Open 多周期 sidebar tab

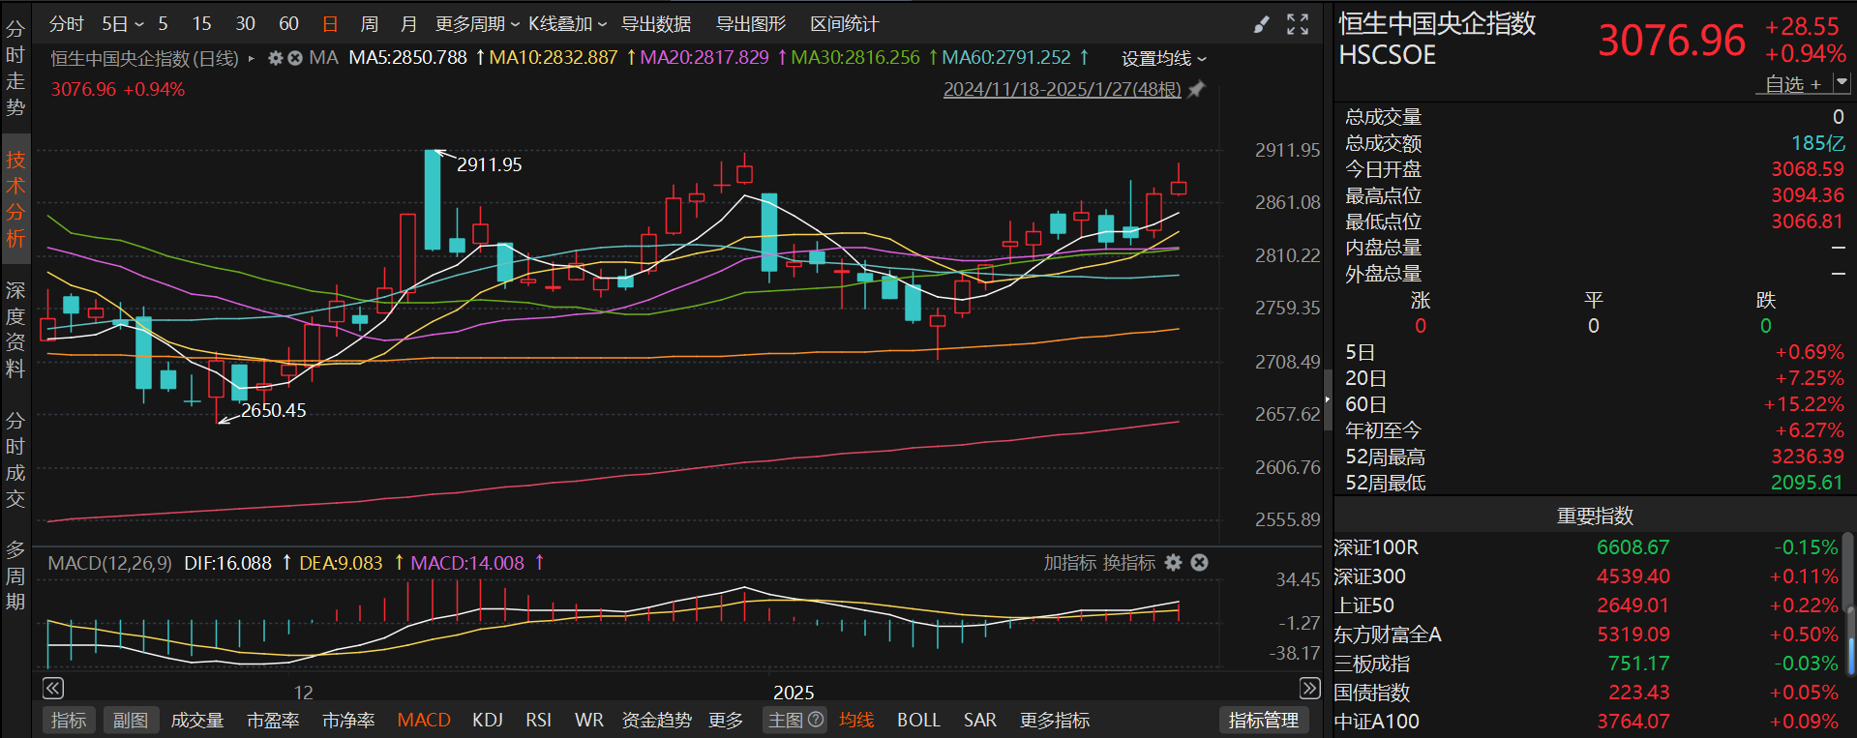click(x=15, y=576)
